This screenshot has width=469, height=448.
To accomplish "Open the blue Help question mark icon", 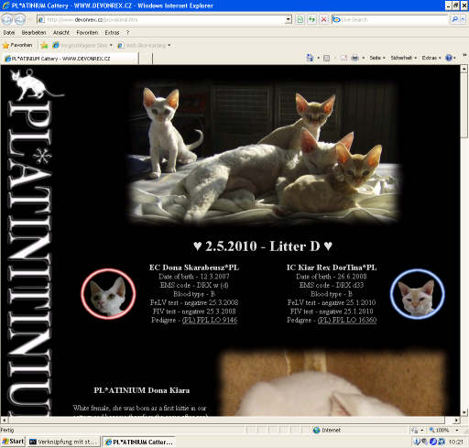I will point(449,58).
